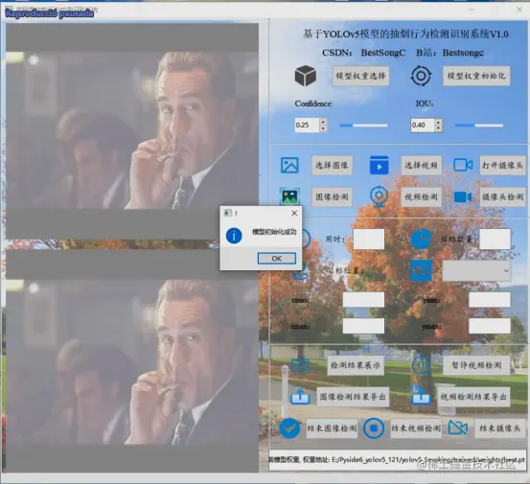Click the status bar weights path text
530x484 pixels.
(x=397, y=460)
